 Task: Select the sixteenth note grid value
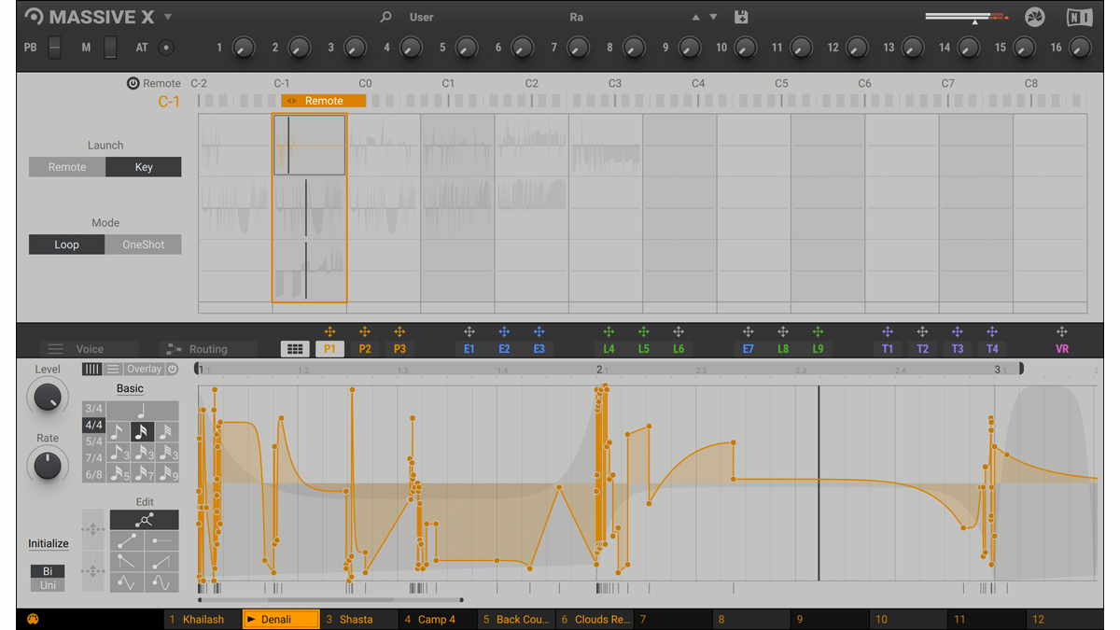pyautogui.click(x=142, y=432)
